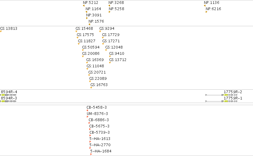The image size is (253, 156).
Task: Click the CB-5675-3 feature
Action: [99, 126]
